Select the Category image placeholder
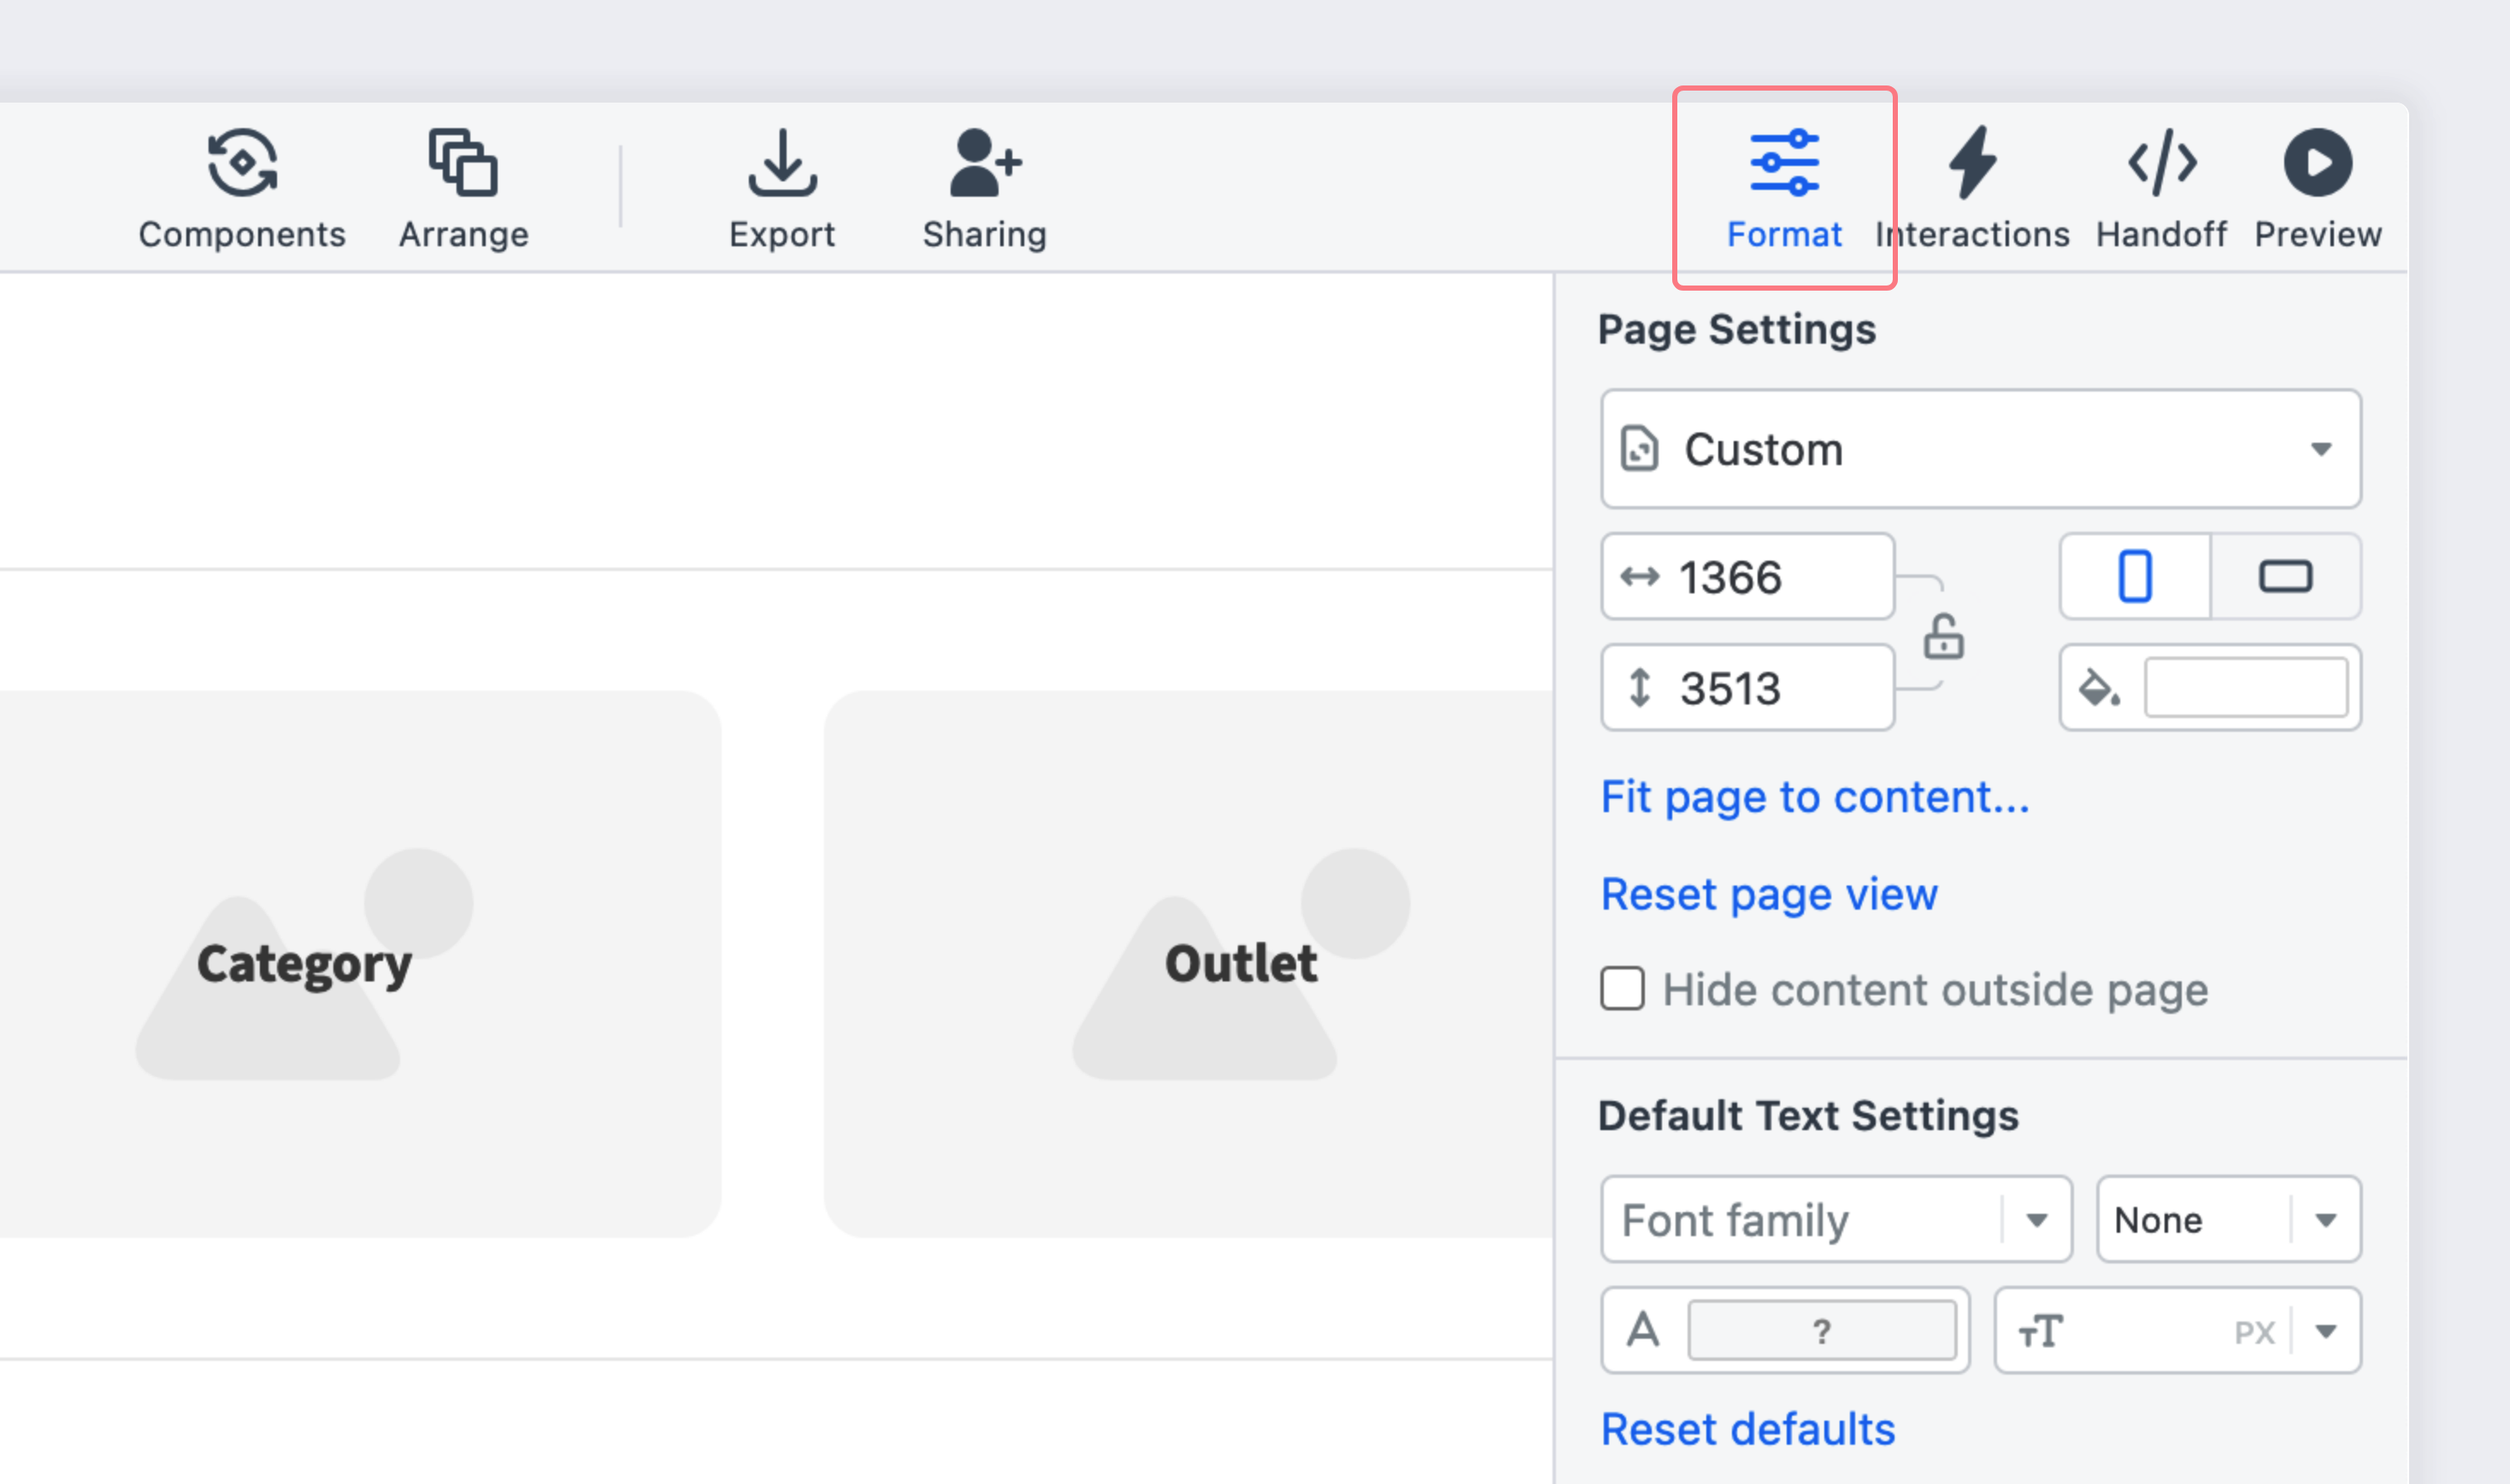2510x1484 pixels. click(360, 964)
